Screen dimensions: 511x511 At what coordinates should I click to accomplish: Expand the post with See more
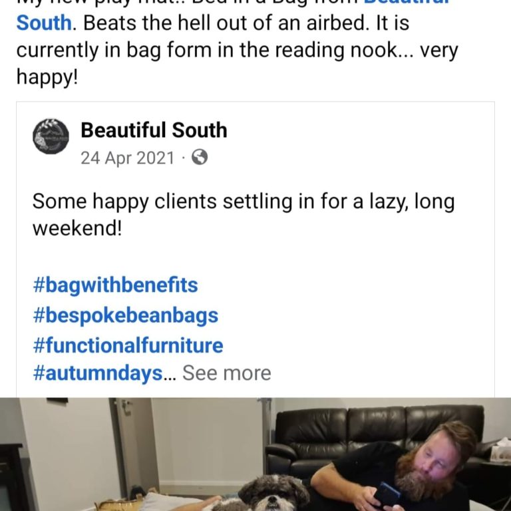pos(226,373)
